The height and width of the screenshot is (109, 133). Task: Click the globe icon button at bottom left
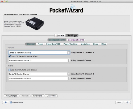click(6, 102)
